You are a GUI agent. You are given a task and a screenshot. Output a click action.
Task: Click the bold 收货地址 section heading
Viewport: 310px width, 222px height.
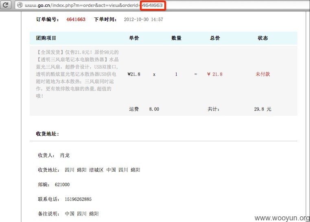pos(48,134)
